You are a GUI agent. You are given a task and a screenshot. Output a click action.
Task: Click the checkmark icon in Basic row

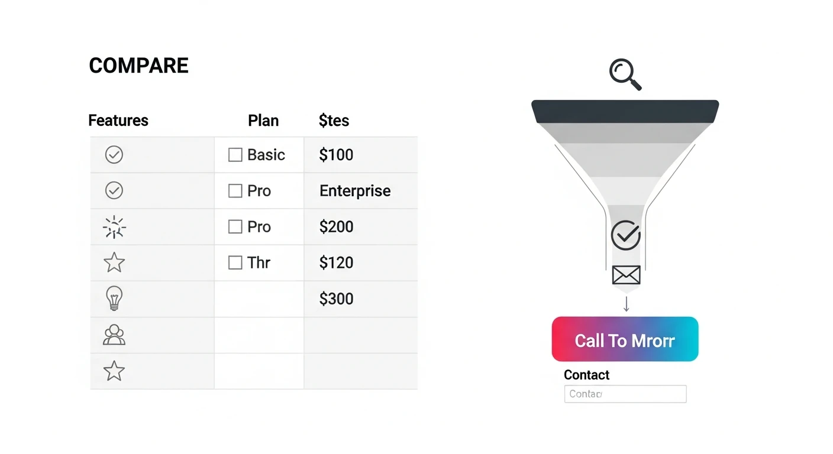click(x=114, y=155)
